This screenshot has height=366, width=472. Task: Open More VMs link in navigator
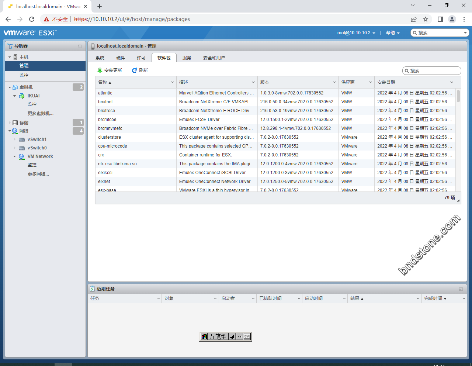click(x=41, y=114)
